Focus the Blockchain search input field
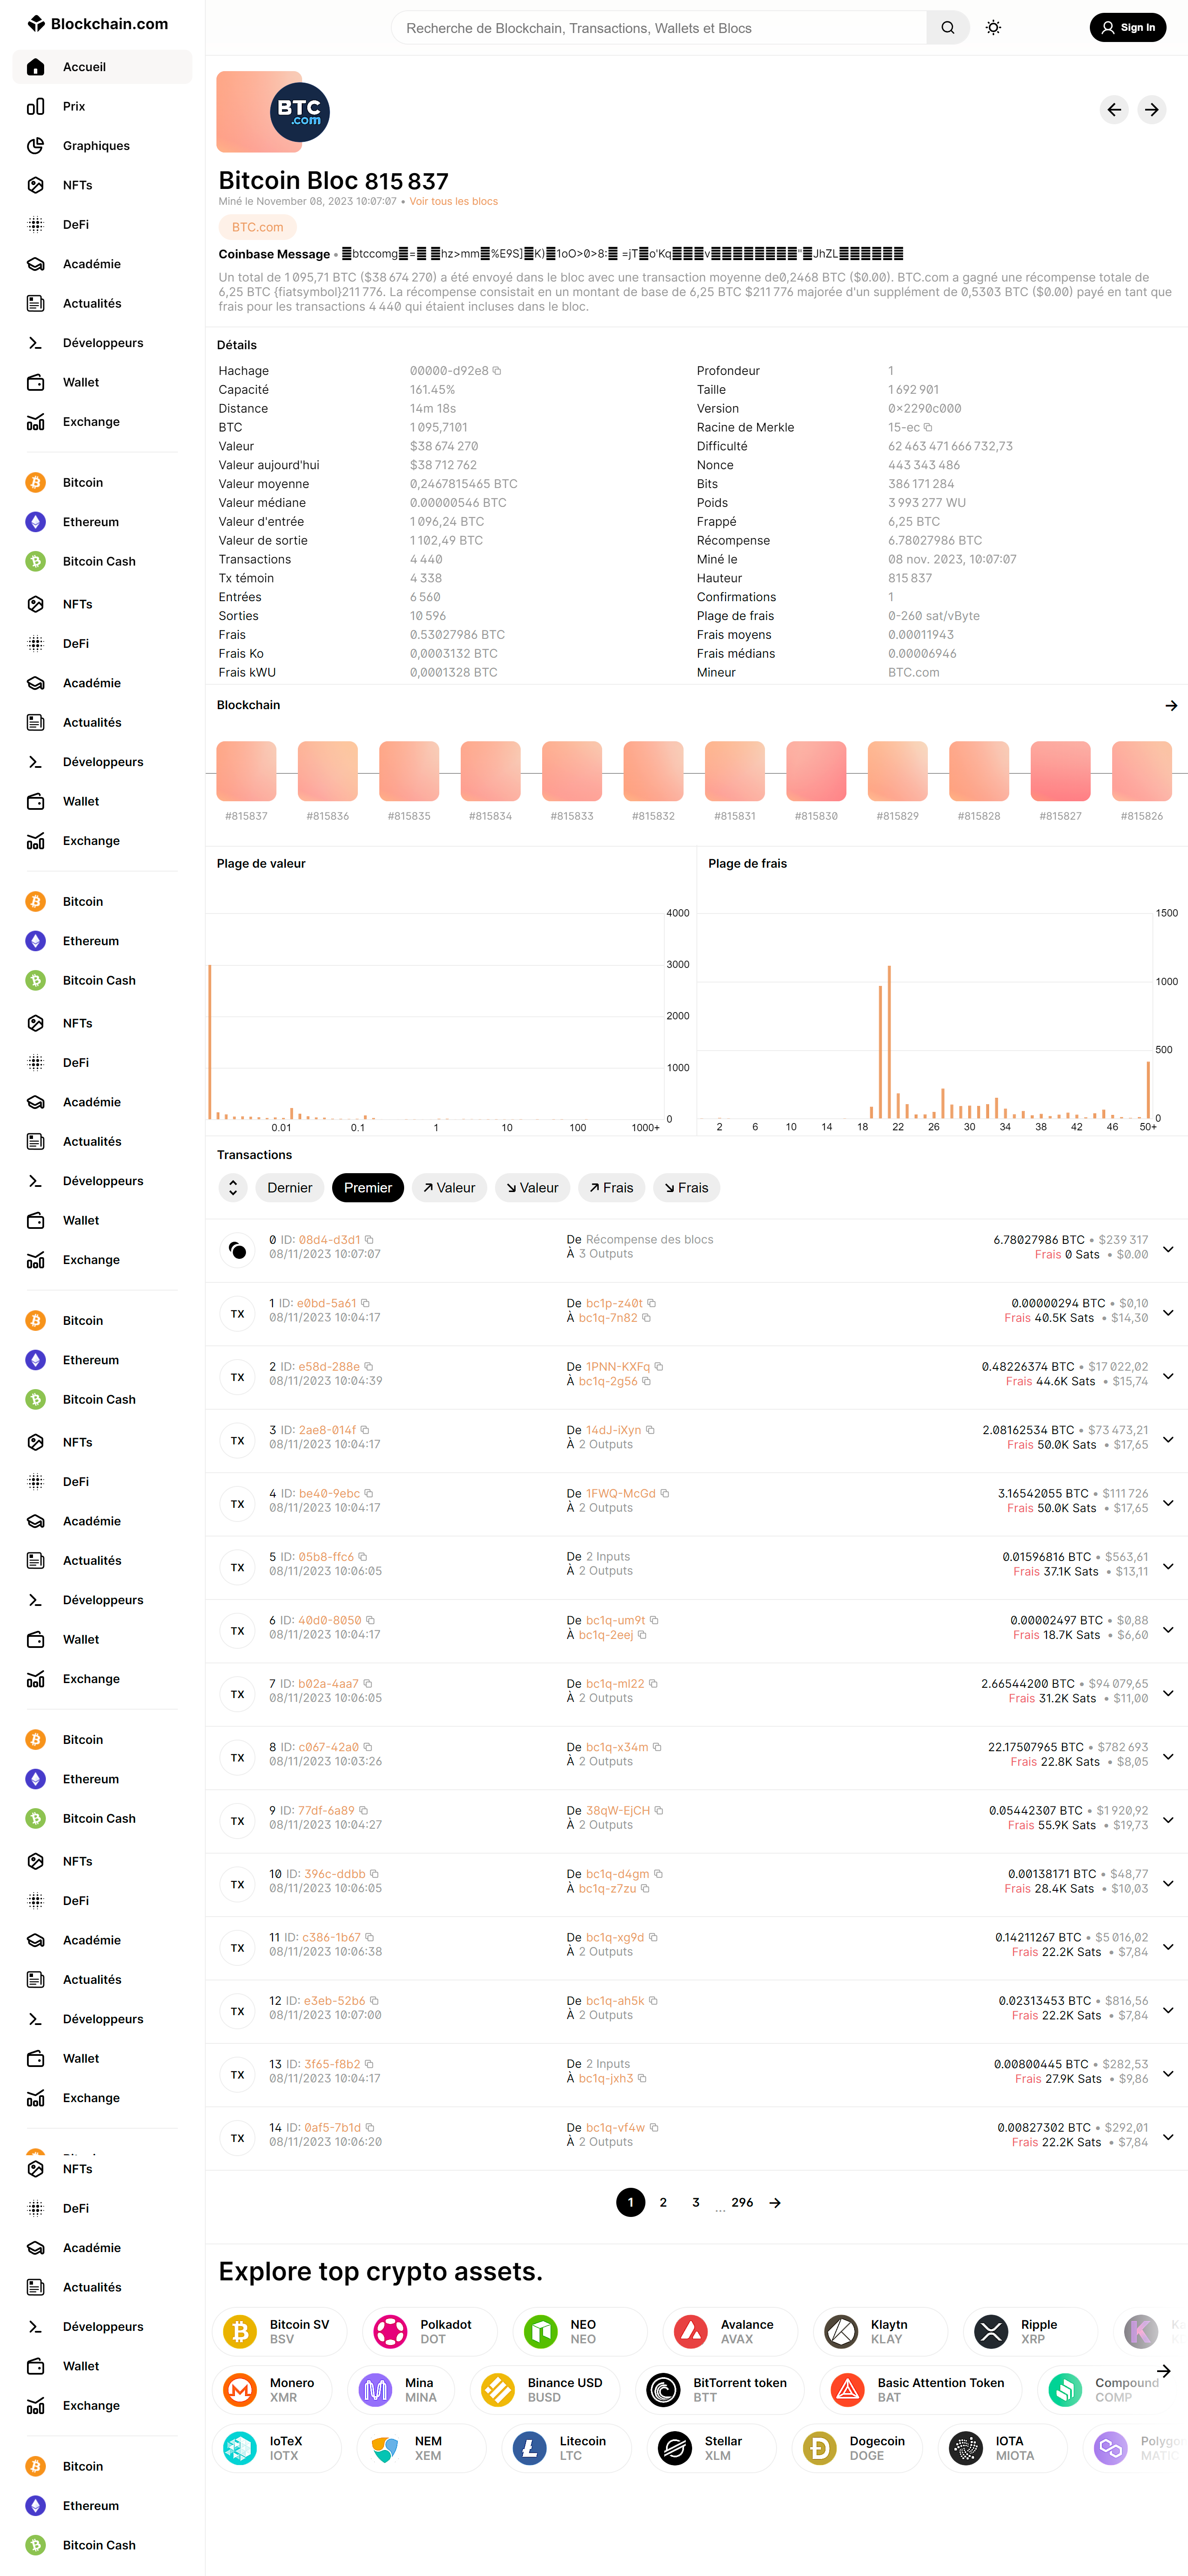 [660, 28]
